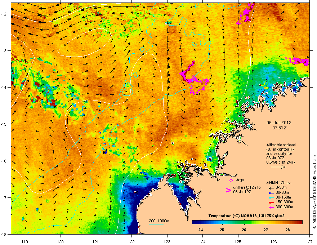Click the '0.5m/s (1kt 24h)' text
Image resolution: width=317 pixels, height=245 pixels.
click(280, 162)
